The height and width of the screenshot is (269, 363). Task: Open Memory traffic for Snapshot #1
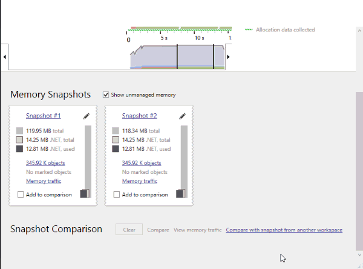coord(44,181)
